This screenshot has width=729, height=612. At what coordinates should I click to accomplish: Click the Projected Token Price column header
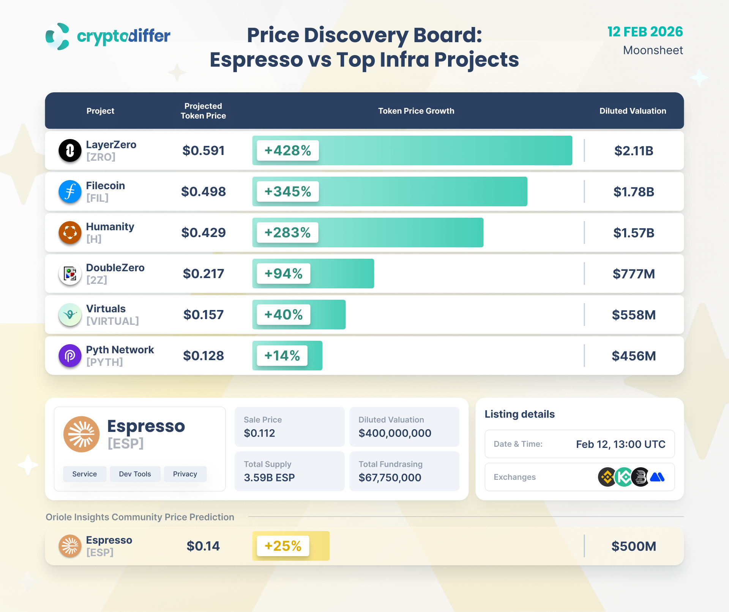[x=203, y=111]
